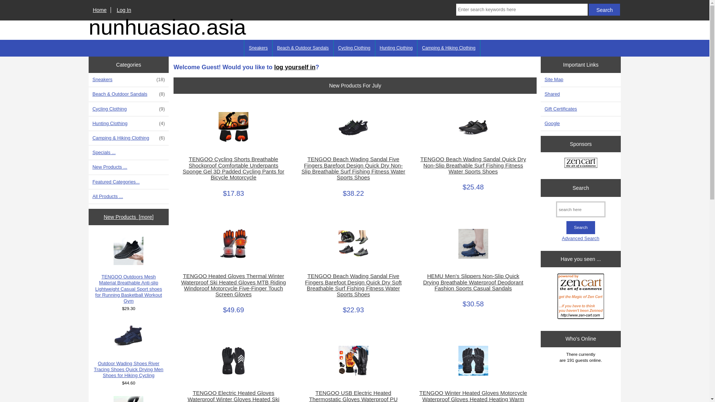This screenshot has height=402, width=715.
Task: Open the TENGOO USB Electric Heated title
Action: (353, 396)
